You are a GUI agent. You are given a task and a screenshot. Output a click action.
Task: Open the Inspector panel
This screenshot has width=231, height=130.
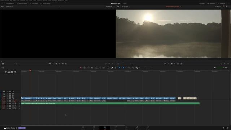click(x=221, y=3)
